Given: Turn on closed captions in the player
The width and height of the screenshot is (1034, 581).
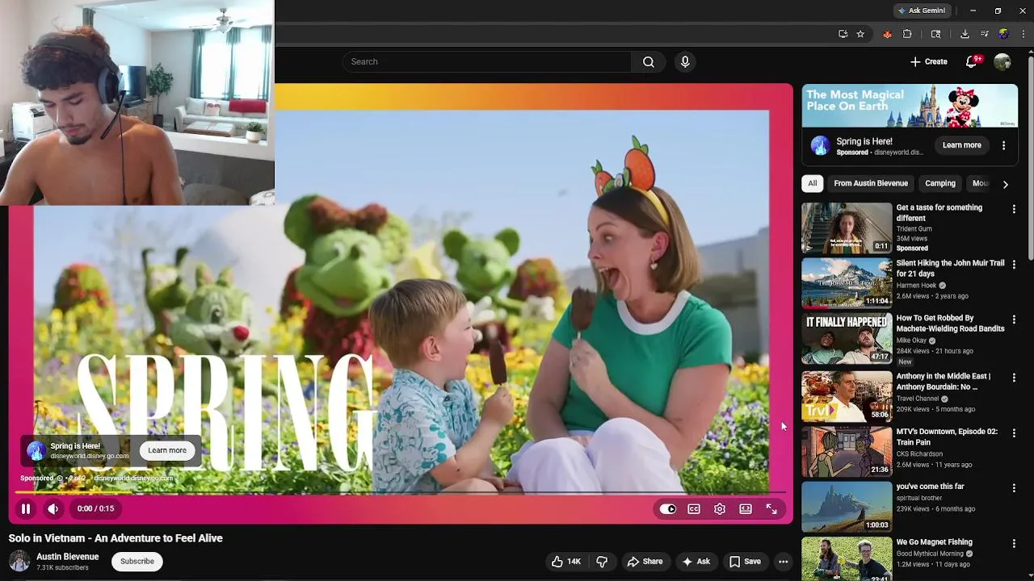Looking at the screenshot, I should tap(694, 509).
